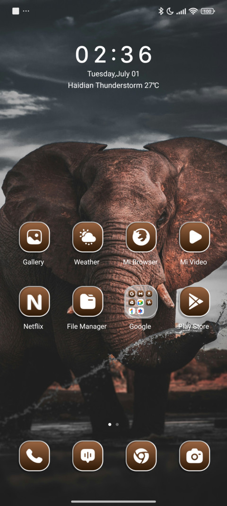Tap the three-dots notification overflow icon
Screen dimensions: 227x506
click(26, 11)
